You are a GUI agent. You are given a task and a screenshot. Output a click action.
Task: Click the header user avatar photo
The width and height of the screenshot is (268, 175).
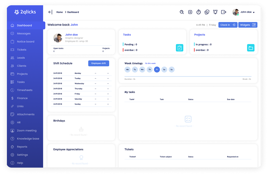[x=236, y=12]
